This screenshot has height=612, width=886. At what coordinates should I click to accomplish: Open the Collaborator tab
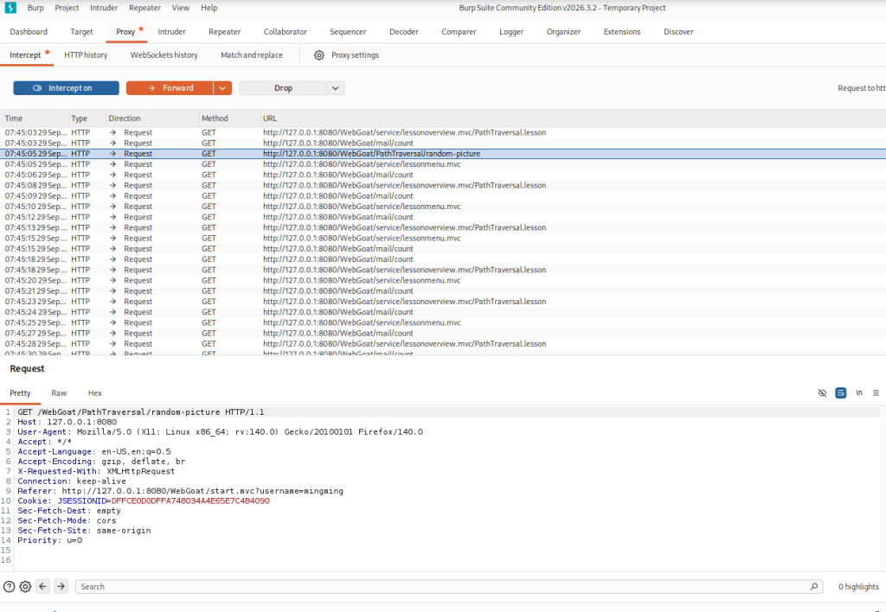pyautogui.click(x=286, y=32)
